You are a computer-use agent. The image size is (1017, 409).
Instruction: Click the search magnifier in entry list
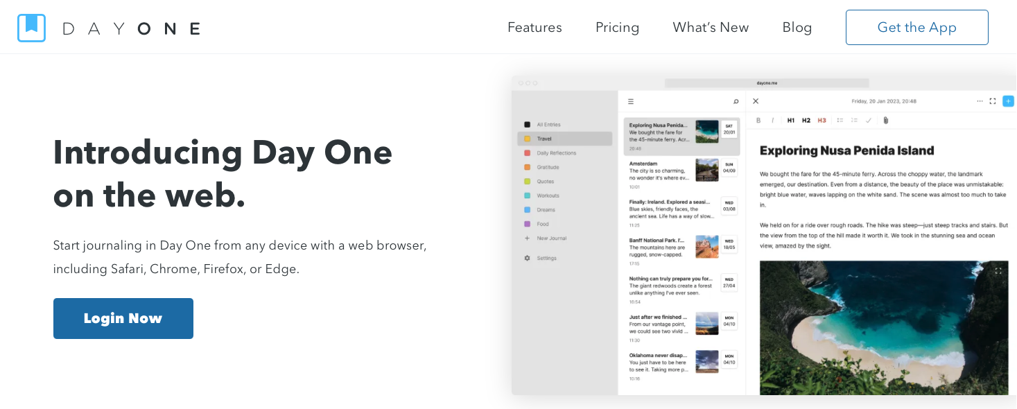point(736,101)
